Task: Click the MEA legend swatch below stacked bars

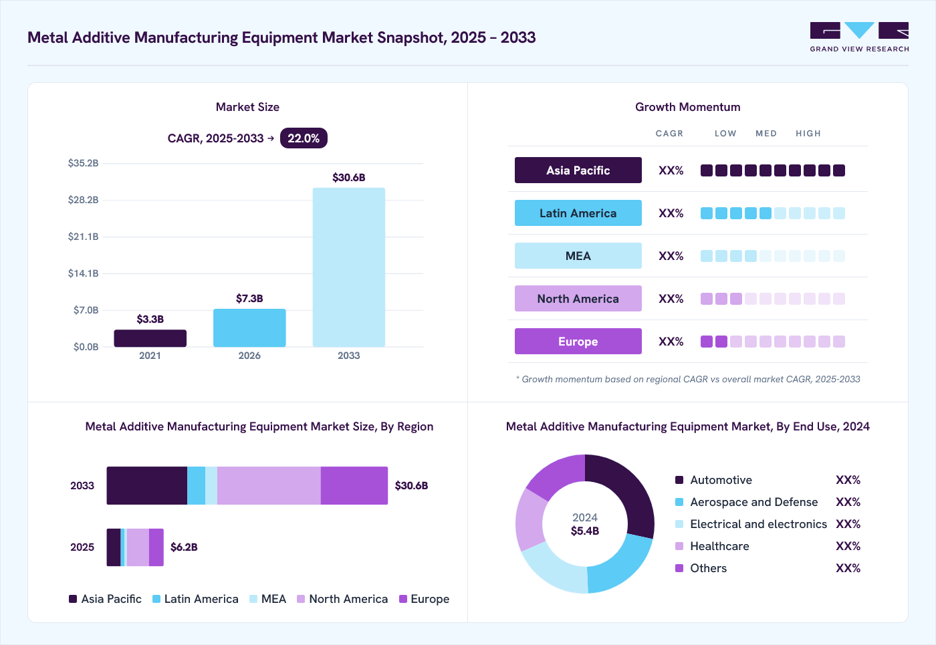Action: point(253,599)
